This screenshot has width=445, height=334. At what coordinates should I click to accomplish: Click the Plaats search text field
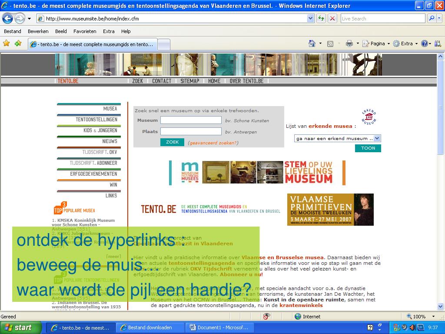191,131
